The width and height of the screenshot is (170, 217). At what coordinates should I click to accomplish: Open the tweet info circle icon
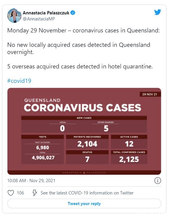point(158,181)
